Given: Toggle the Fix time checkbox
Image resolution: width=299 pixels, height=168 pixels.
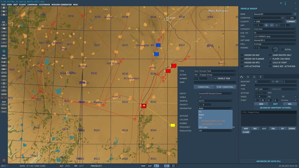Looking at the screenshot, I should tap(295, 100).
